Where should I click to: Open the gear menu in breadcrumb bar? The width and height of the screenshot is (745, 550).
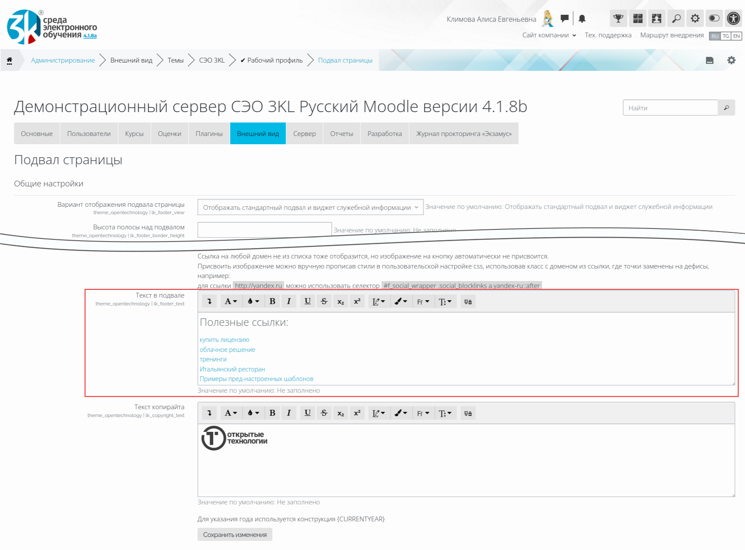coord(732,60)
